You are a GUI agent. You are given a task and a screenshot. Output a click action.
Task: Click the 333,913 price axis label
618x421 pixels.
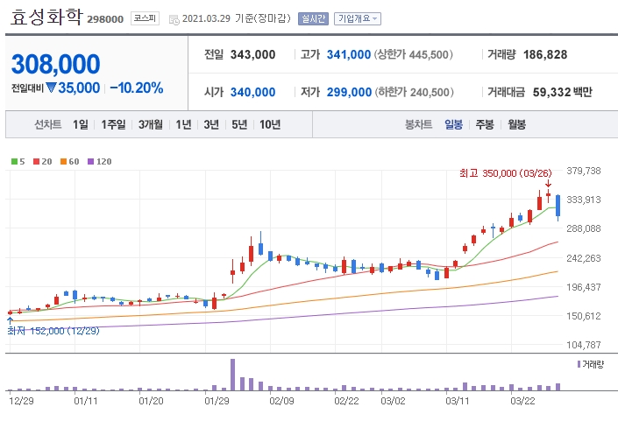pos(584,200)
